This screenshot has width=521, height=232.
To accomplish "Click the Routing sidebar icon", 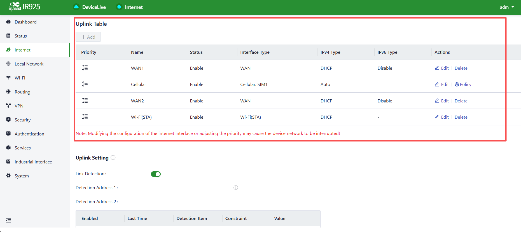I will tap(8, 92).
